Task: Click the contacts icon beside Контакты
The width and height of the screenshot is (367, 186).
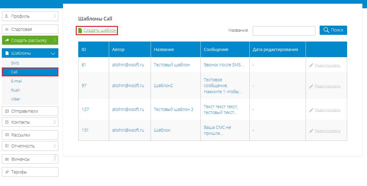Action: (x=7, y=122)
